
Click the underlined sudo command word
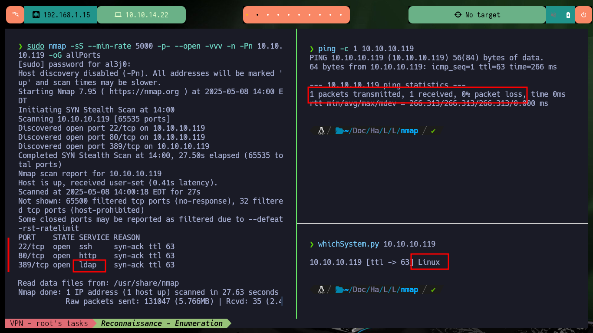(36, 46)
